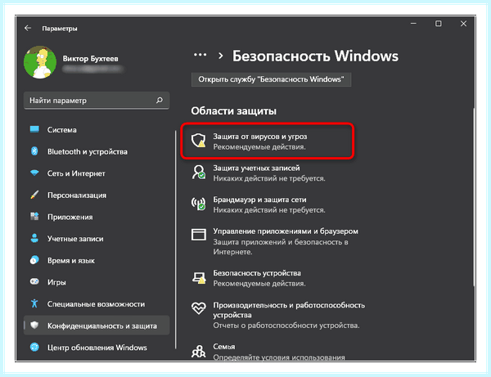The height and width of the screenshot is (377, 491).
Task: Select the Персонализация brush icon
Action: 34,195
